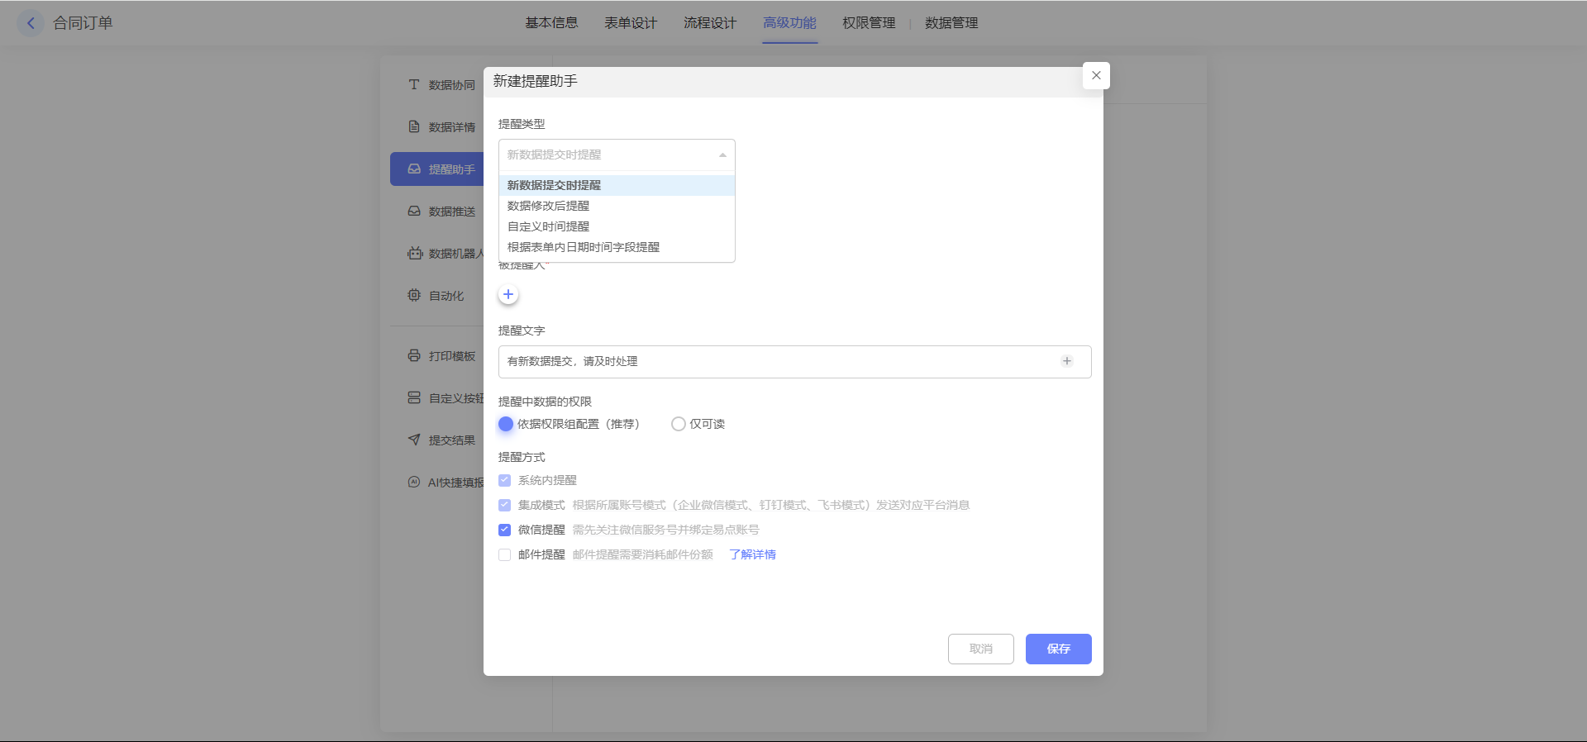Image resolution: width=1587 pixels, height=742 pixels.
Task: Click the 数据详情 document icon
Action: (x=414, y=126)
